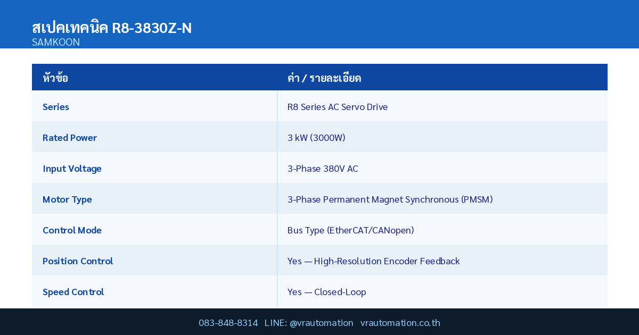Click the 'Bus Type (EtherCAT/CANopen)' value

click(x=350, y=230)
